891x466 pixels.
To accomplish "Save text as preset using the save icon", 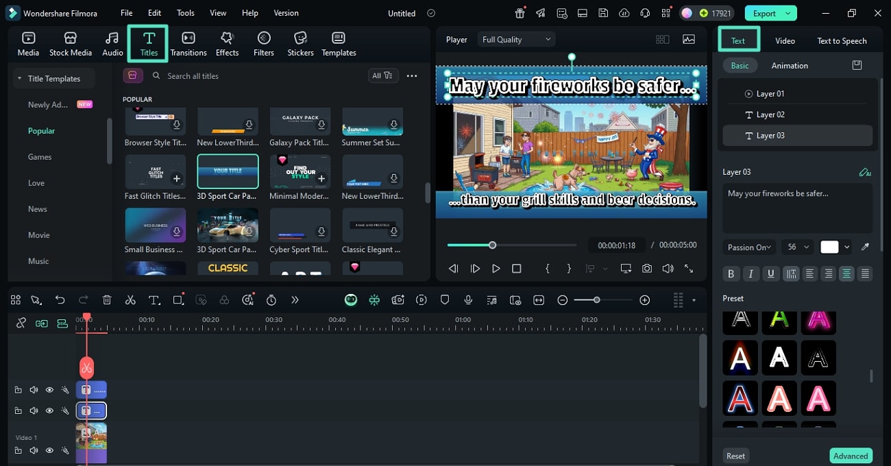I will pyautogui.click(x=857, y=65).
